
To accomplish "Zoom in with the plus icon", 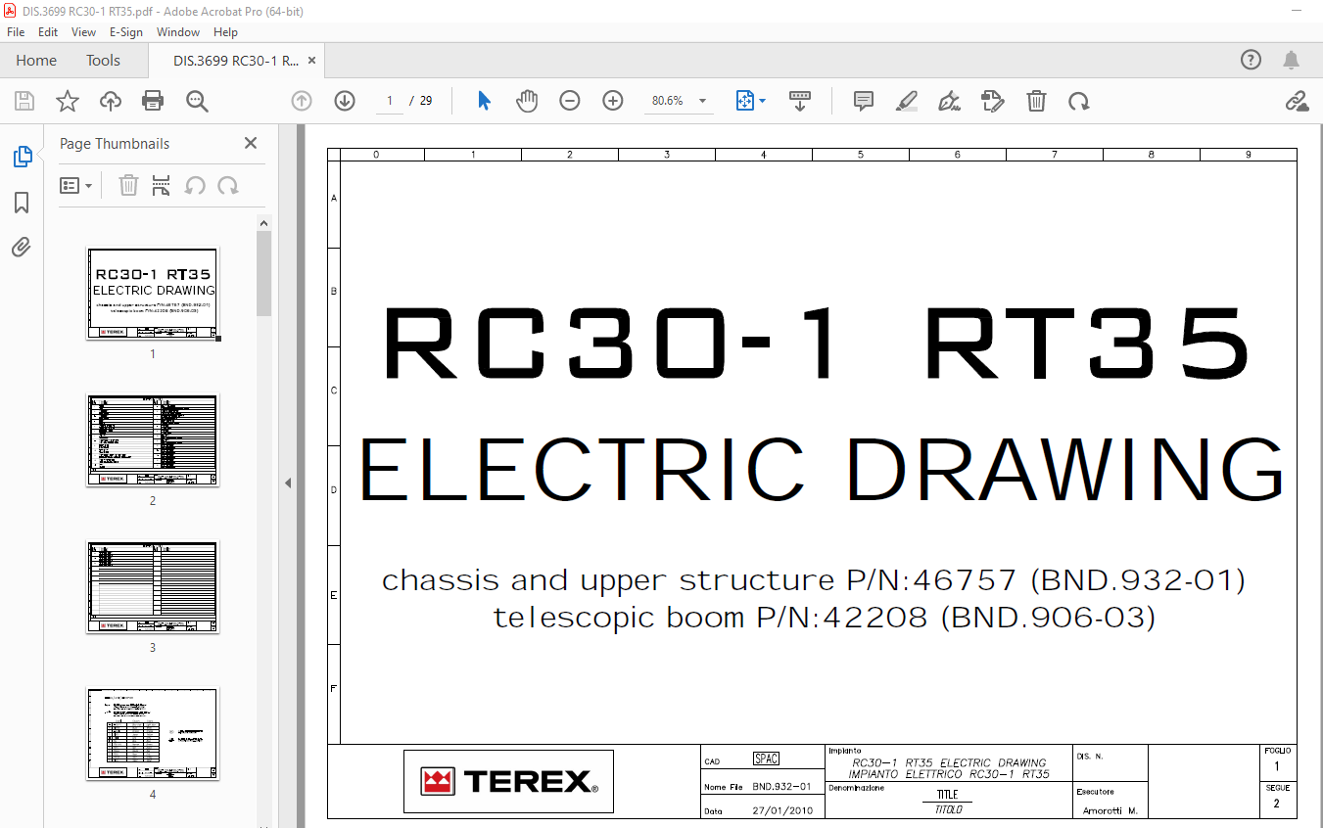I will pyautogui.click(x=613, y=101).
